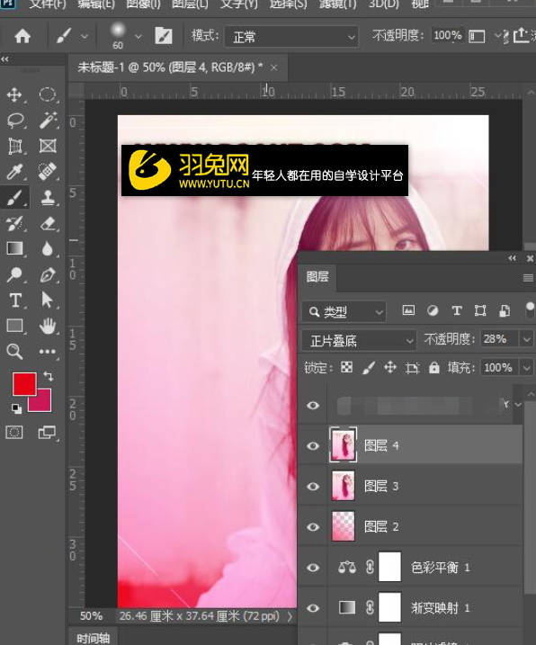Select the Eyedropper tool
536x645 pixels.
[14, 172]
